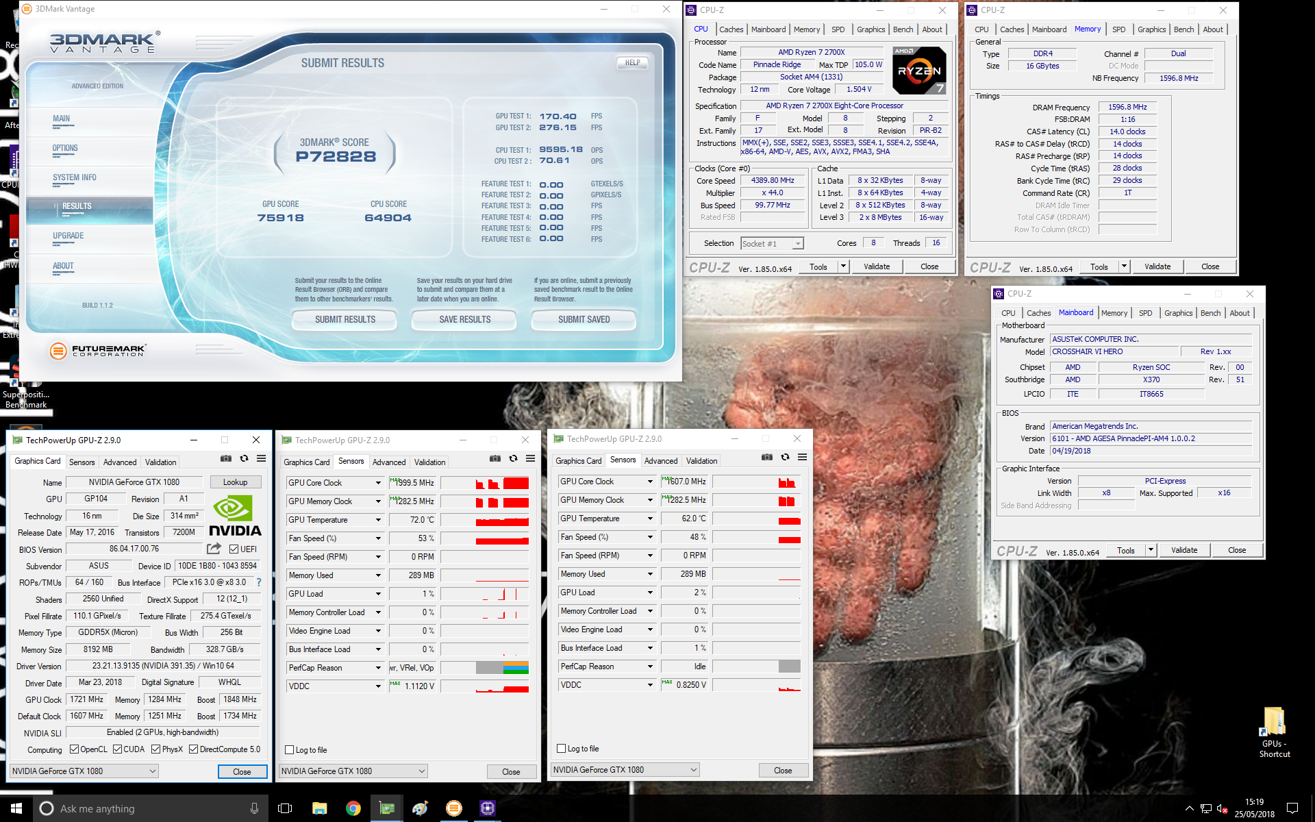This screenshot has width=1315, height=822.
Task: Open CPU-Z Socket #1 selection dropdown
Action: pos(772,244)
